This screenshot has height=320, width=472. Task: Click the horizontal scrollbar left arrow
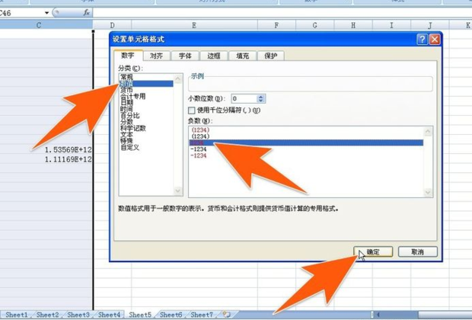coord(378,315)
